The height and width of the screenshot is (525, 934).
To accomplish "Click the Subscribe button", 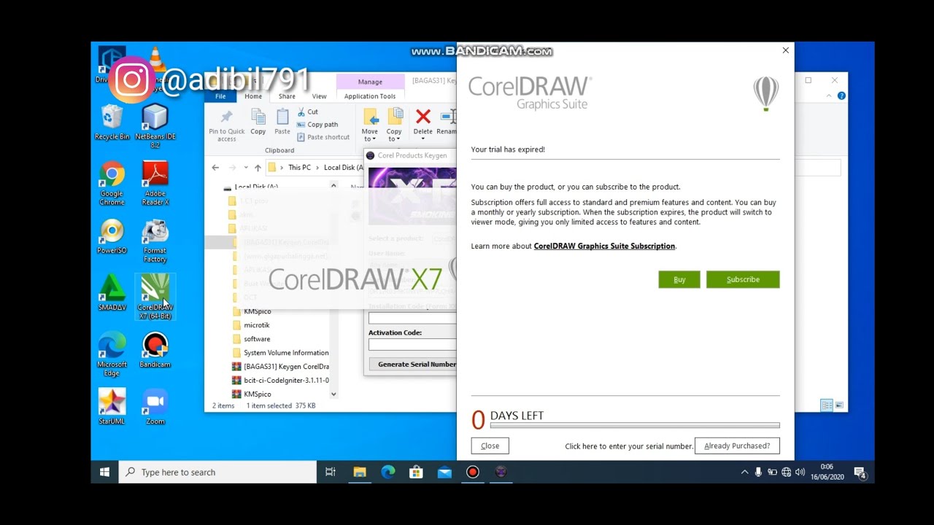I will [743, 279].
